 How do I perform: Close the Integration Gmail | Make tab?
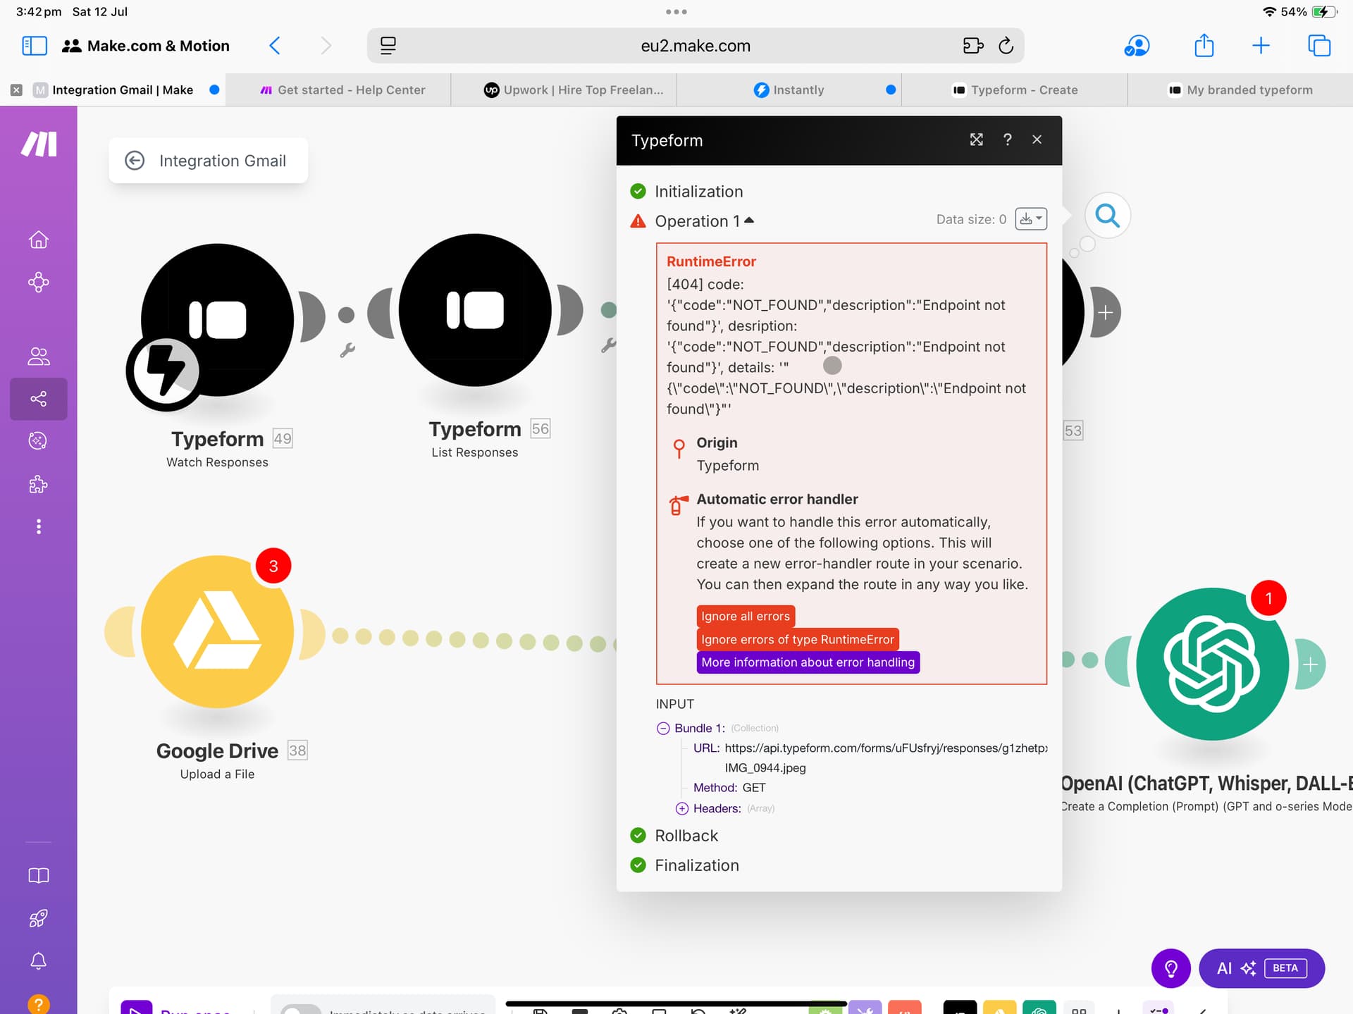pos(16,90)
